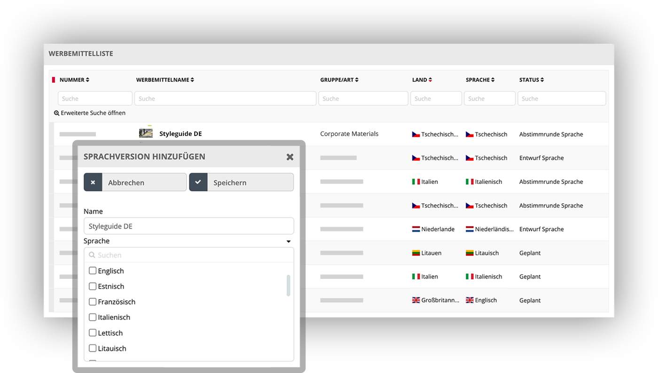Close the Sprachversion hinzufügen dialog

pos(290,157)
